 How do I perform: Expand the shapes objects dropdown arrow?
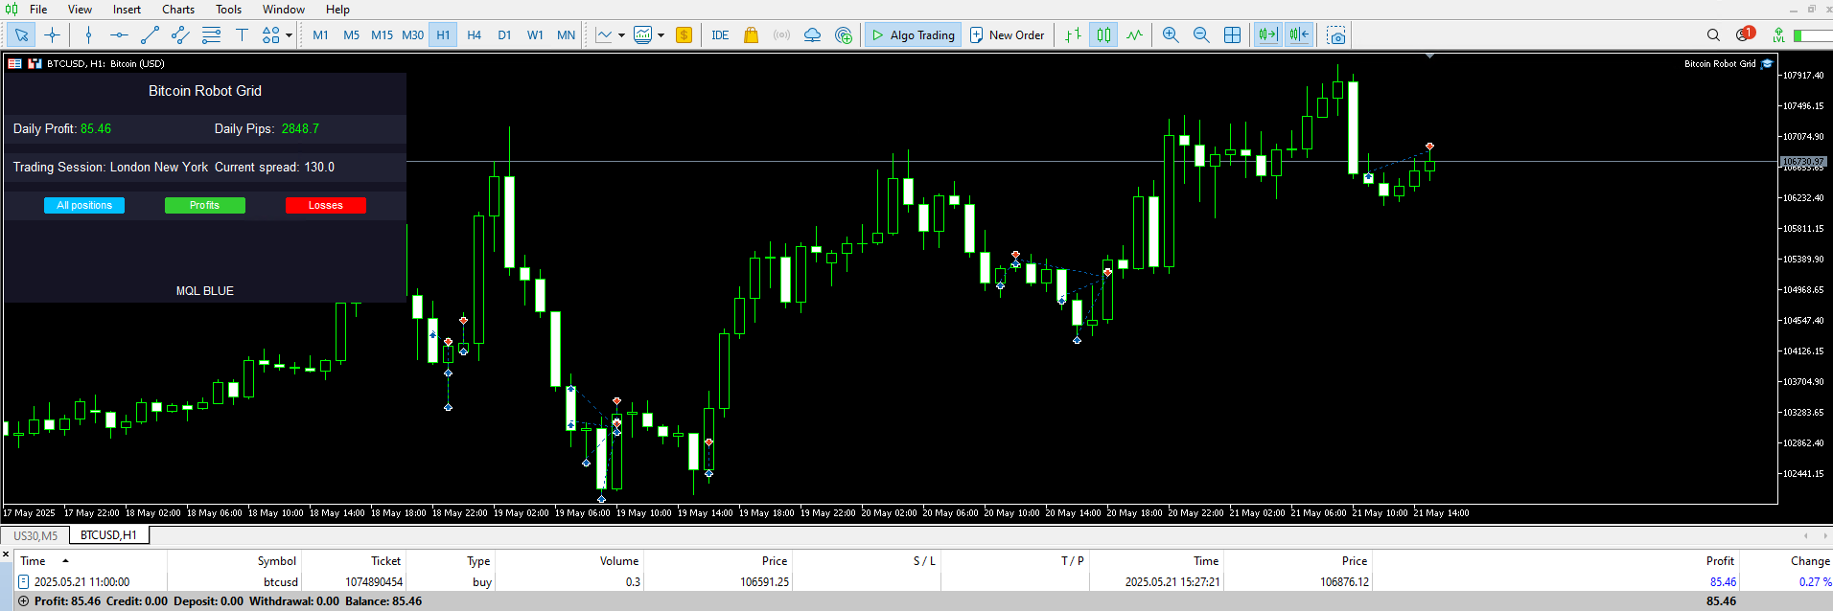pyautogui.click(x=289, y=35)
